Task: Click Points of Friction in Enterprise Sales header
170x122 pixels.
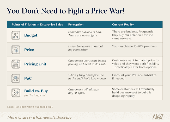Action: (x=37, y=24)
